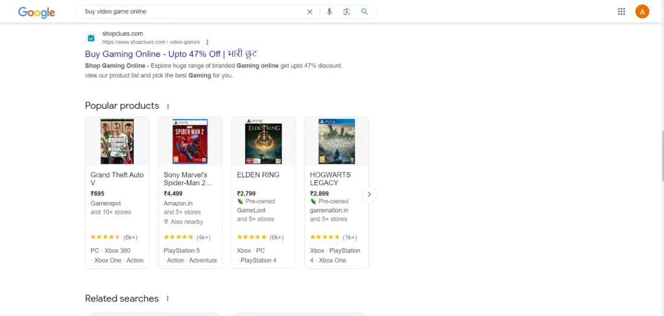
Task: Click Gamerspot store name
Action: tap(106, 203)
